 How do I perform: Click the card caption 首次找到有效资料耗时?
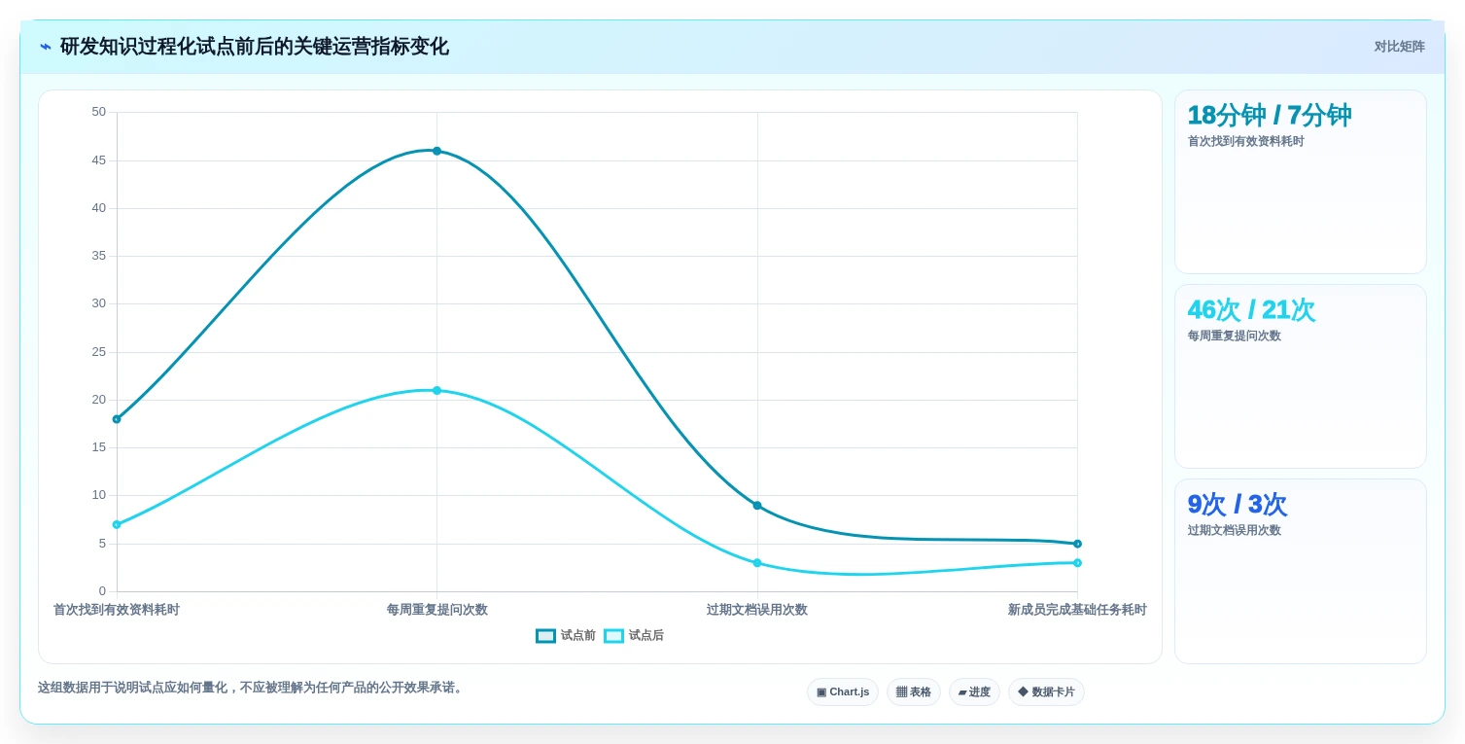click(x=1246, y=142)
